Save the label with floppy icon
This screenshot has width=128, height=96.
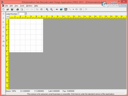coord(12,9)
